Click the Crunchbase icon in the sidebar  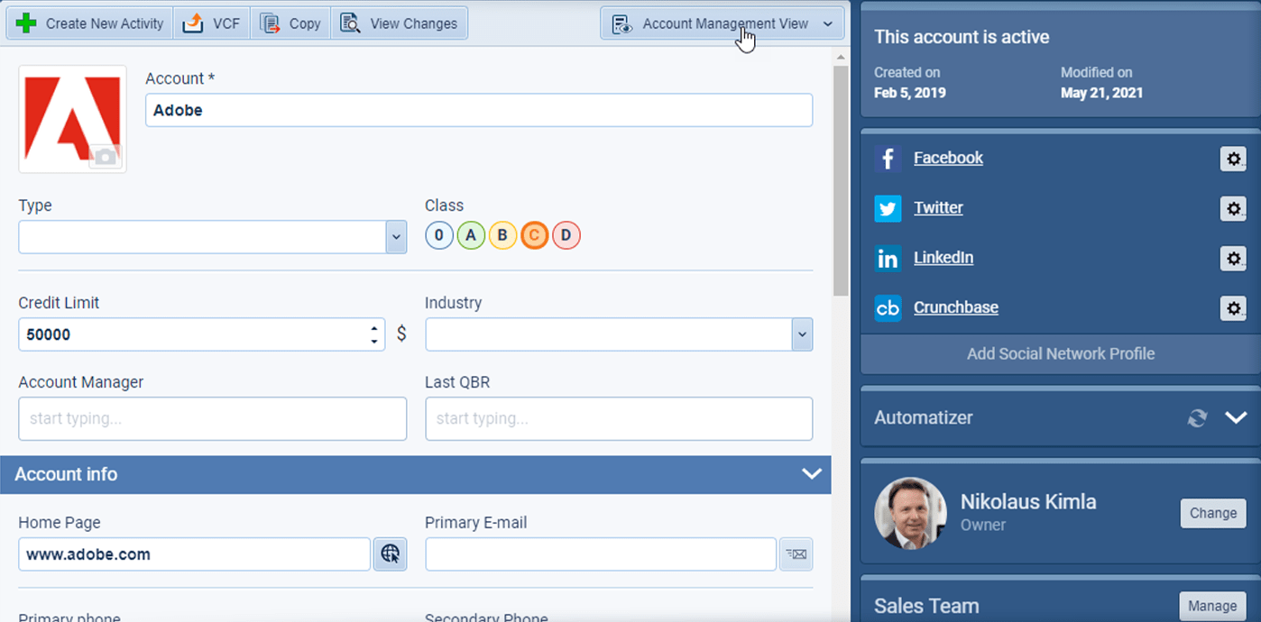pyautogui.click(x=888, y=307)
